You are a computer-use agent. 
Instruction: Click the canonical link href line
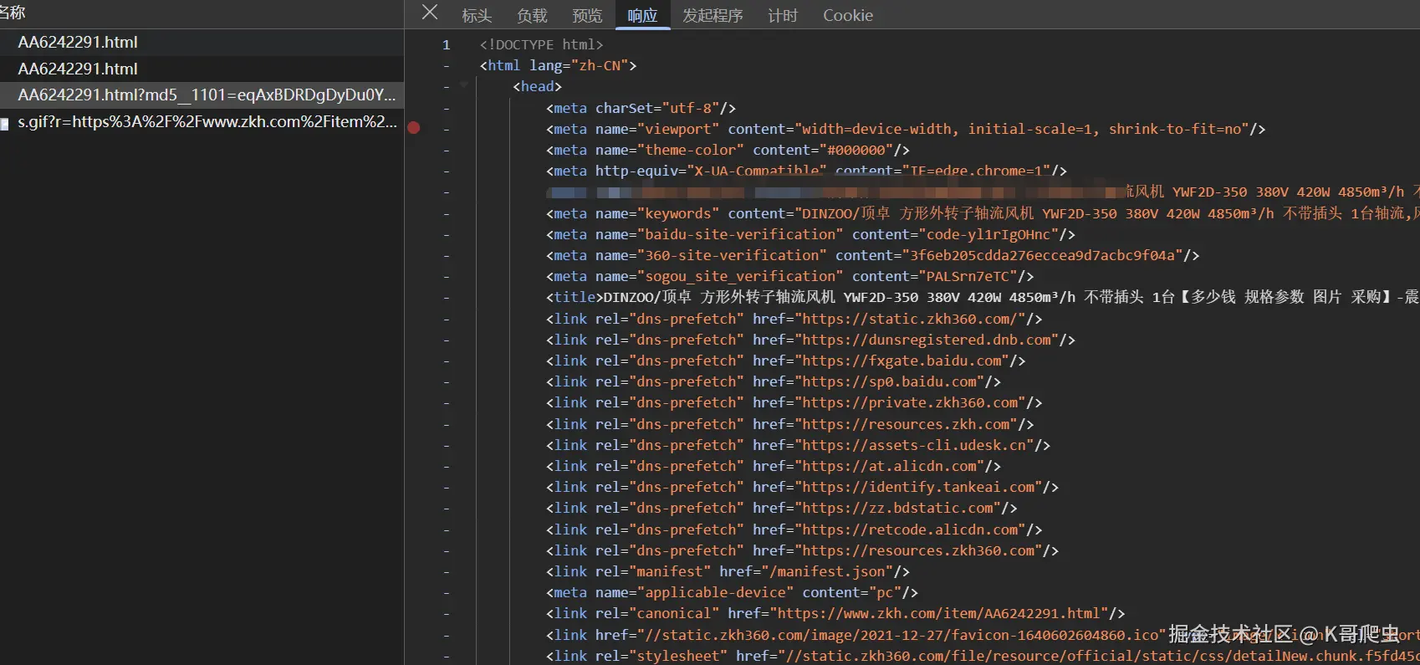[x=835, y=613]
